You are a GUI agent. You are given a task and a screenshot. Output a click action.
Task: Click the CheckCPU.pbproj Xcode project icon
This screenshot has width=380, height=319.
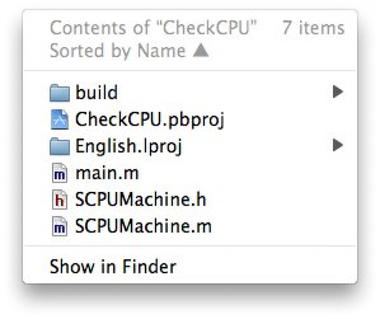click(x=60, y=119)
